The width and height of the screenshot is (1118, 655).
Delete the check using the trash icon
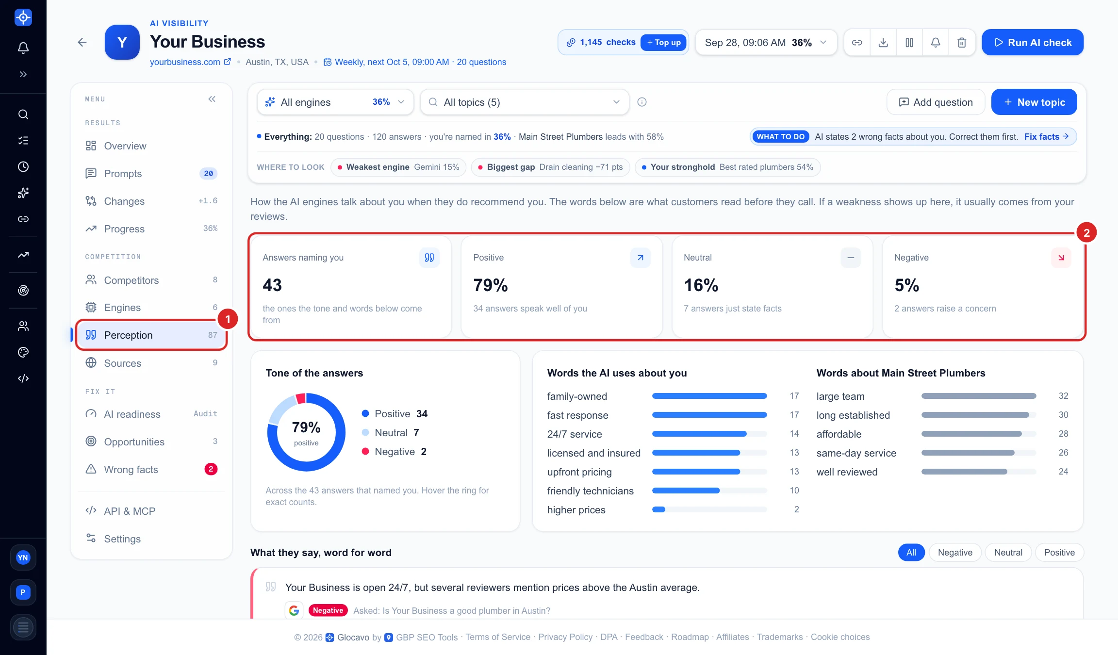pos(962,43)
